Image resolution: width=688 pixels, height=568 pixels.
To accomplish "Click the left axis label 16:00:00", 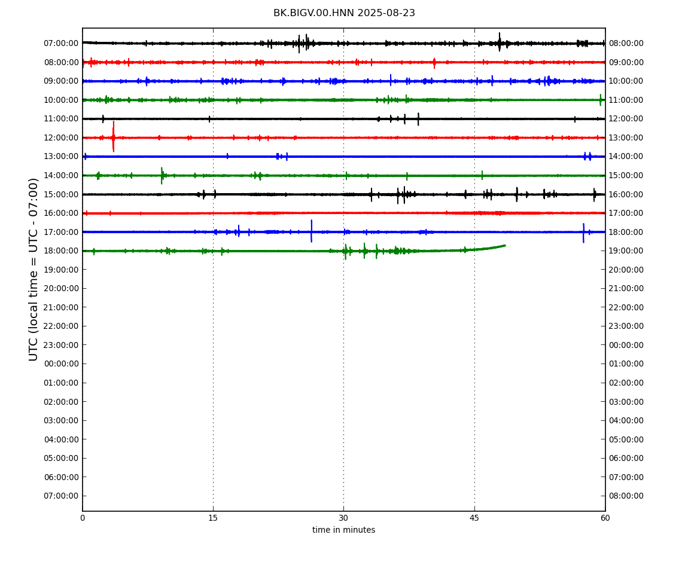I will 61,213.
